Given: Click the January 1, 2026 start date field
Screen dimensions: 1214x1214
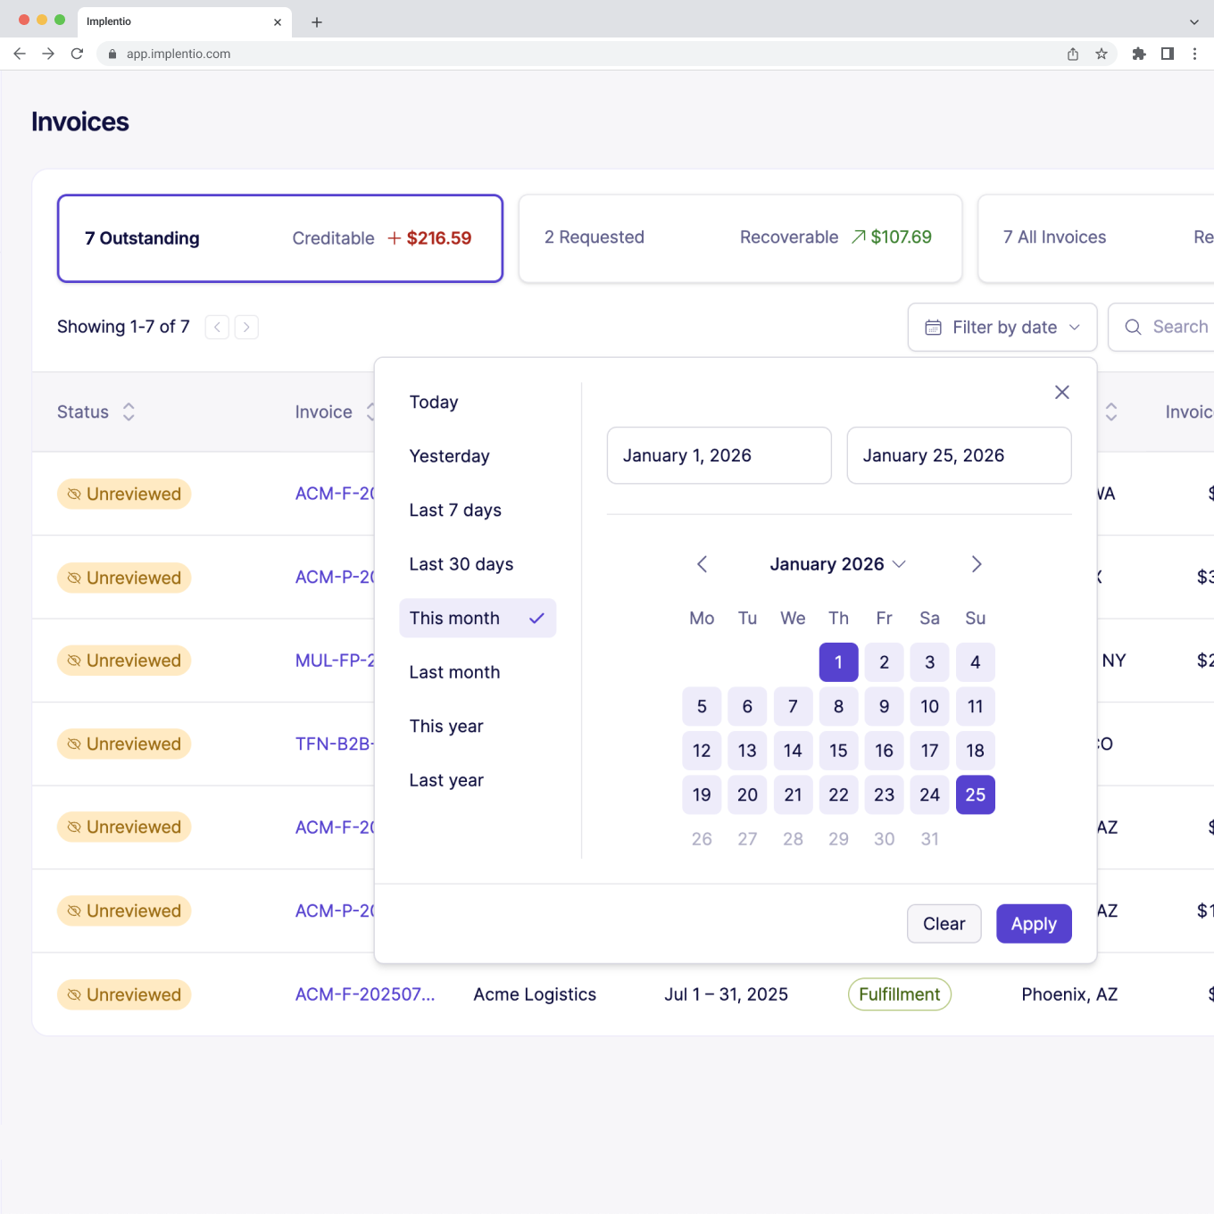Looking at the screenshot, I should tap(719, 455).
